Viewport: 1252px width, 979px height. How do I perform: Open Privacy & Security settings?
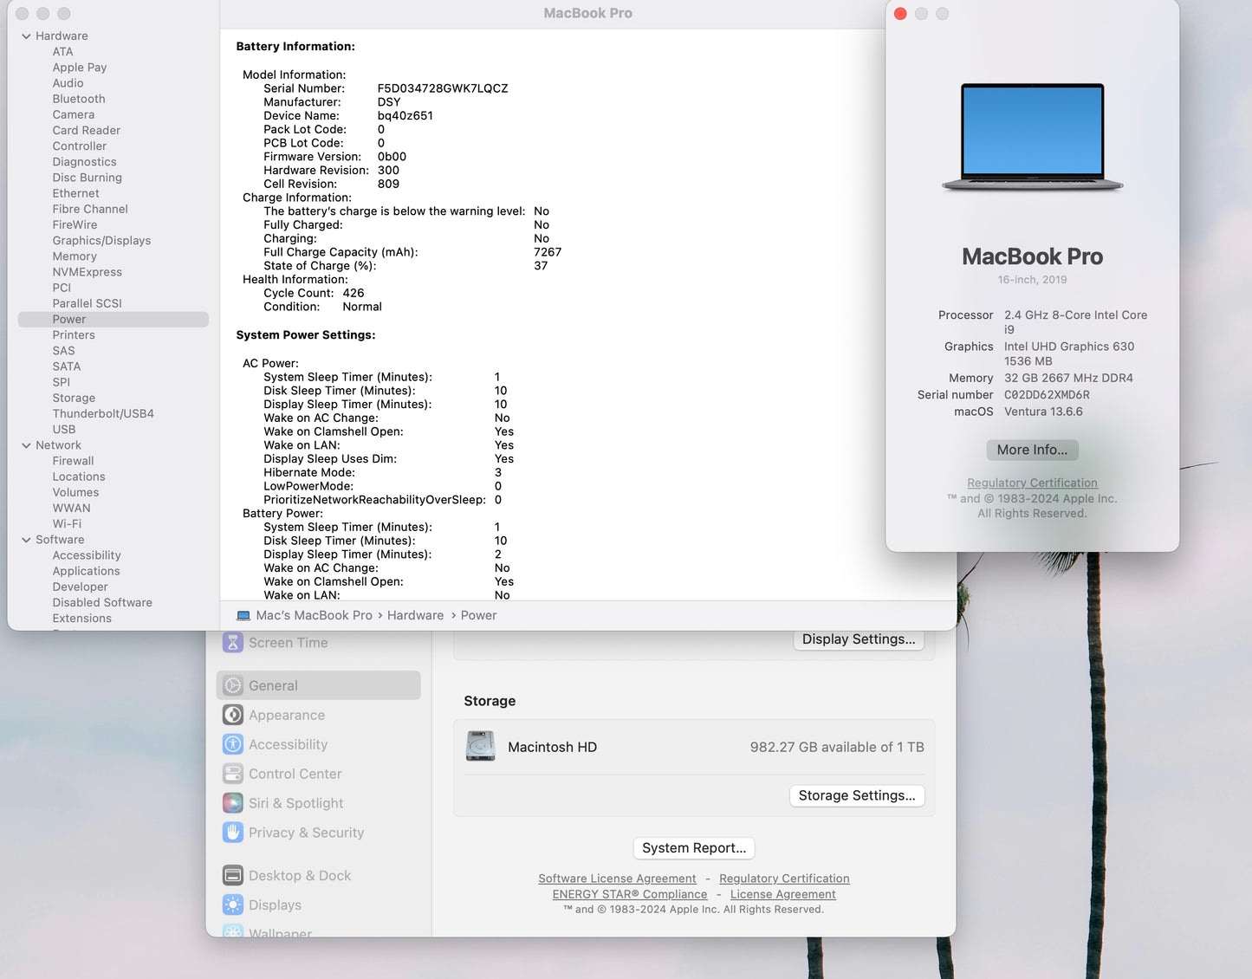[x=306, y=833]
